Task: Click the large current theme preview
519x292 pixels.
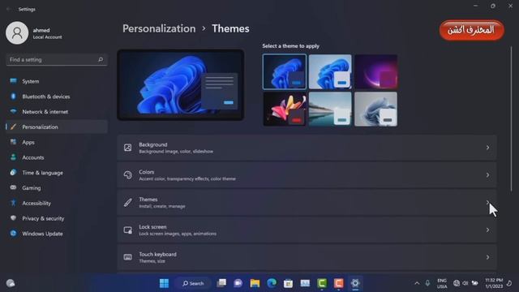Action: (x=180, y=84)
